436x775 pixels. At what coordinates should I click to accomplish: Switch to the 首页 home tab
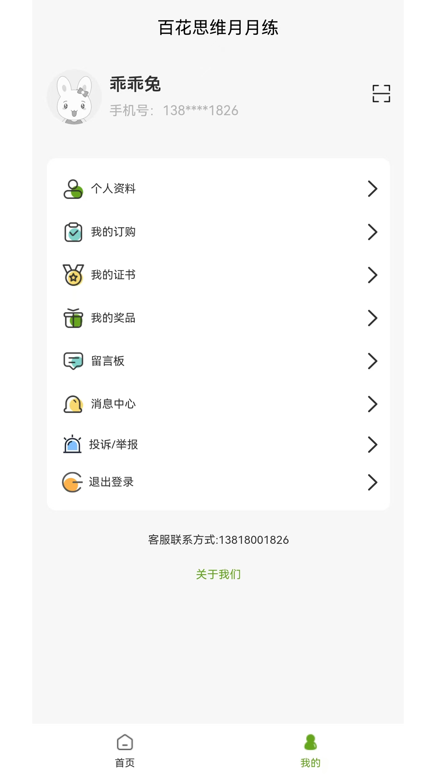(x=125, y=750)
